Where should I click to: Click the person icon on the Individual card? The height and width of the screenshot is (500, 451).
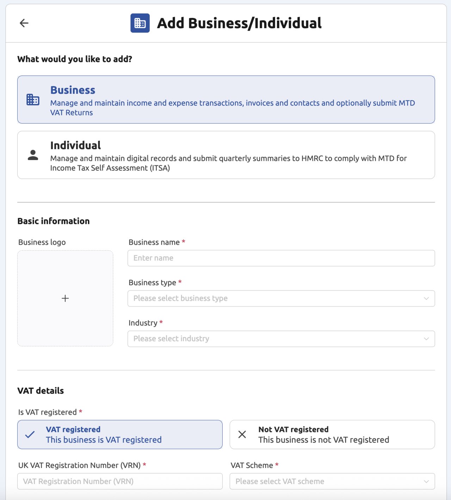pyautogui.click(x=32, y=154)
